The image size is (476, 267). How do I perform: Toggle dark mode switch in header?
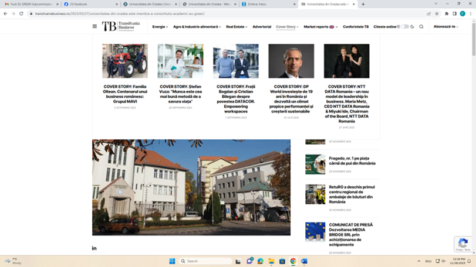[x=405, y=26]
